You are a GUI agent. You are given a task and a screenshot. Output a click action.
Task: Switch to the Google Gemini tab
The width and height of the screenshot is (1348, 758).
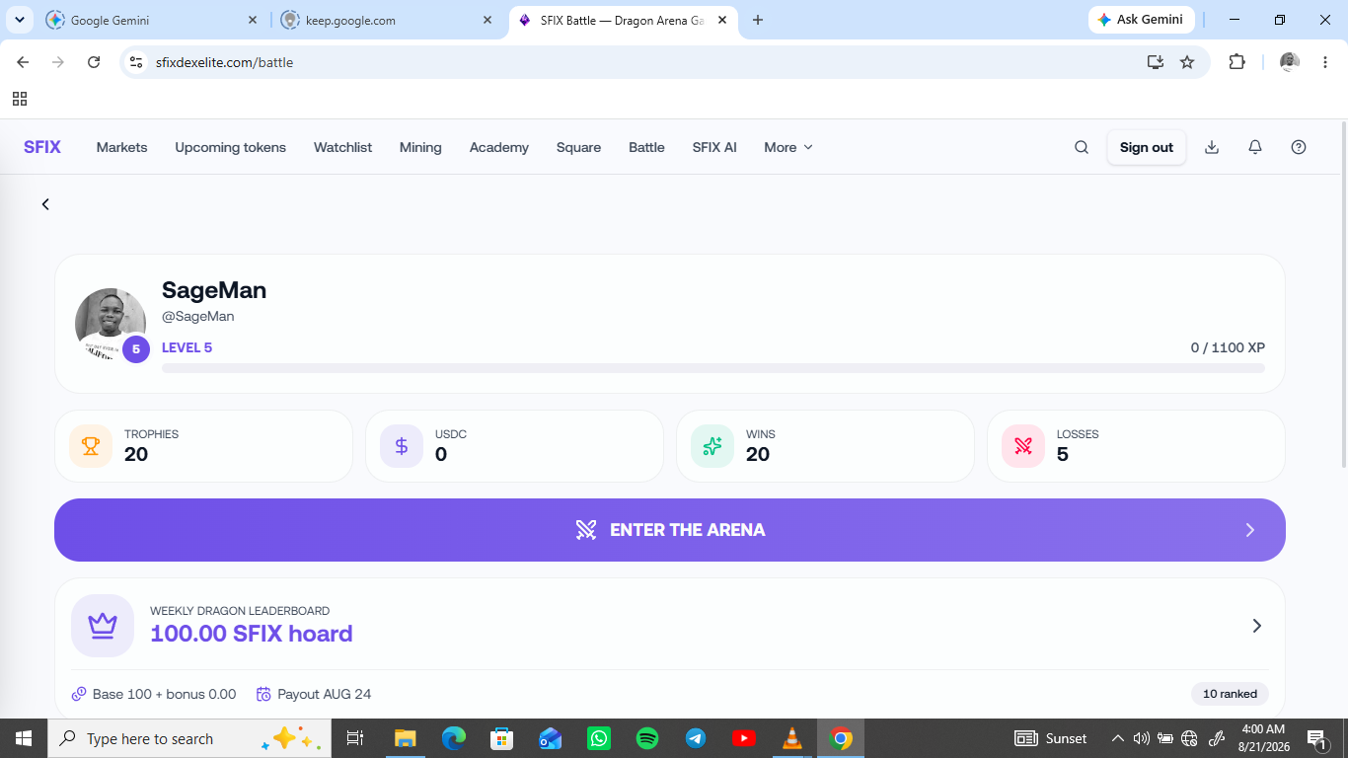click(x=153, y=20)
